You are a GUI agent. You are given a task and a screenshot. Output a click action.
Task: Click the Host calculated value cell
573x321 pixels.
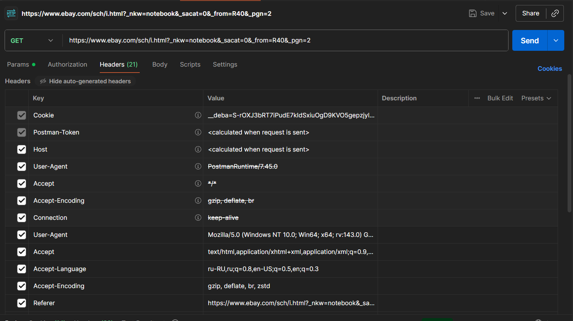click(x=291, y=149)
